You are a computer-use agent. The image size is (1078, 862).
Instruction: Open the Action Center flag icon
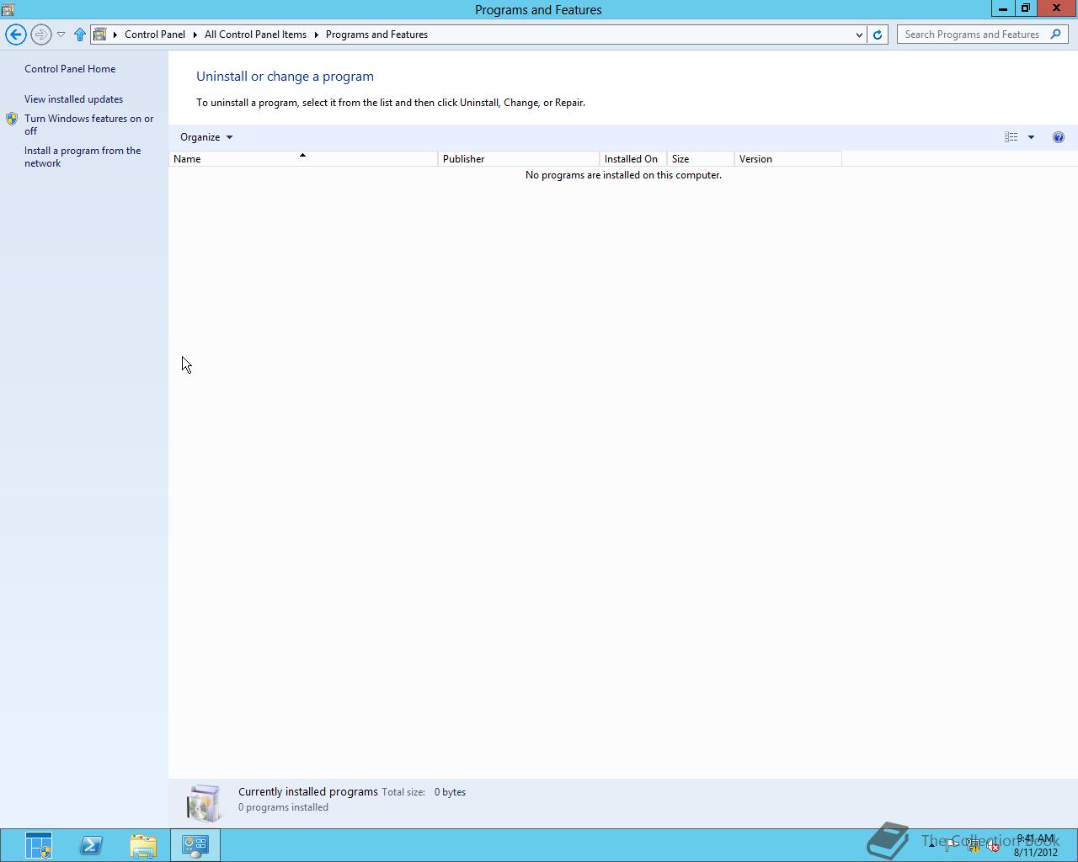click(952, 846)
